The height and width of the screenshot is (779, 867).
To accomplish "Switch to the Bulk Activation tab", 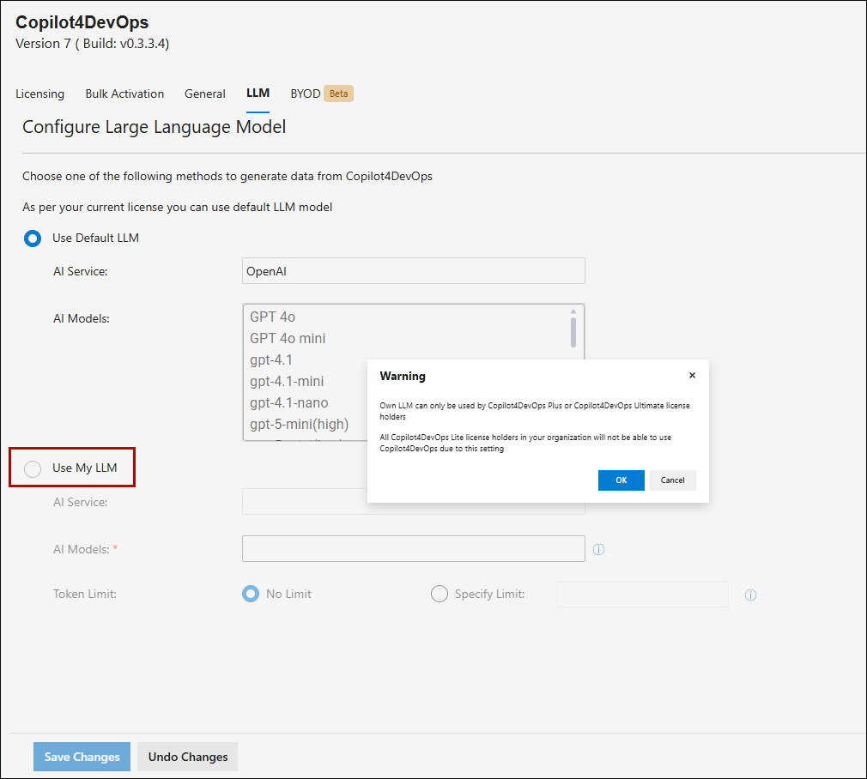I will [x=124, y=94].
